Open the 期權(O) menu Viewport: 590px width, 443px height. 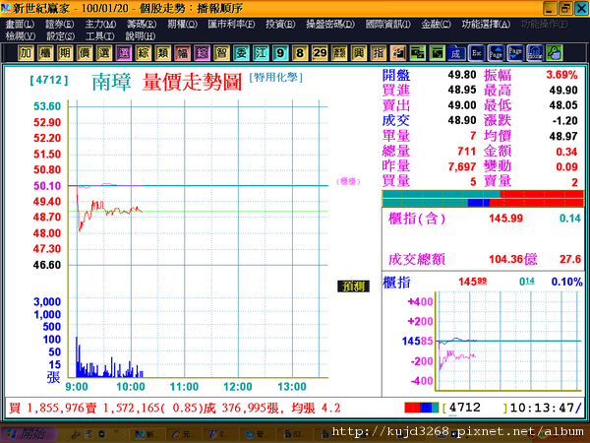tap(182, 24)
